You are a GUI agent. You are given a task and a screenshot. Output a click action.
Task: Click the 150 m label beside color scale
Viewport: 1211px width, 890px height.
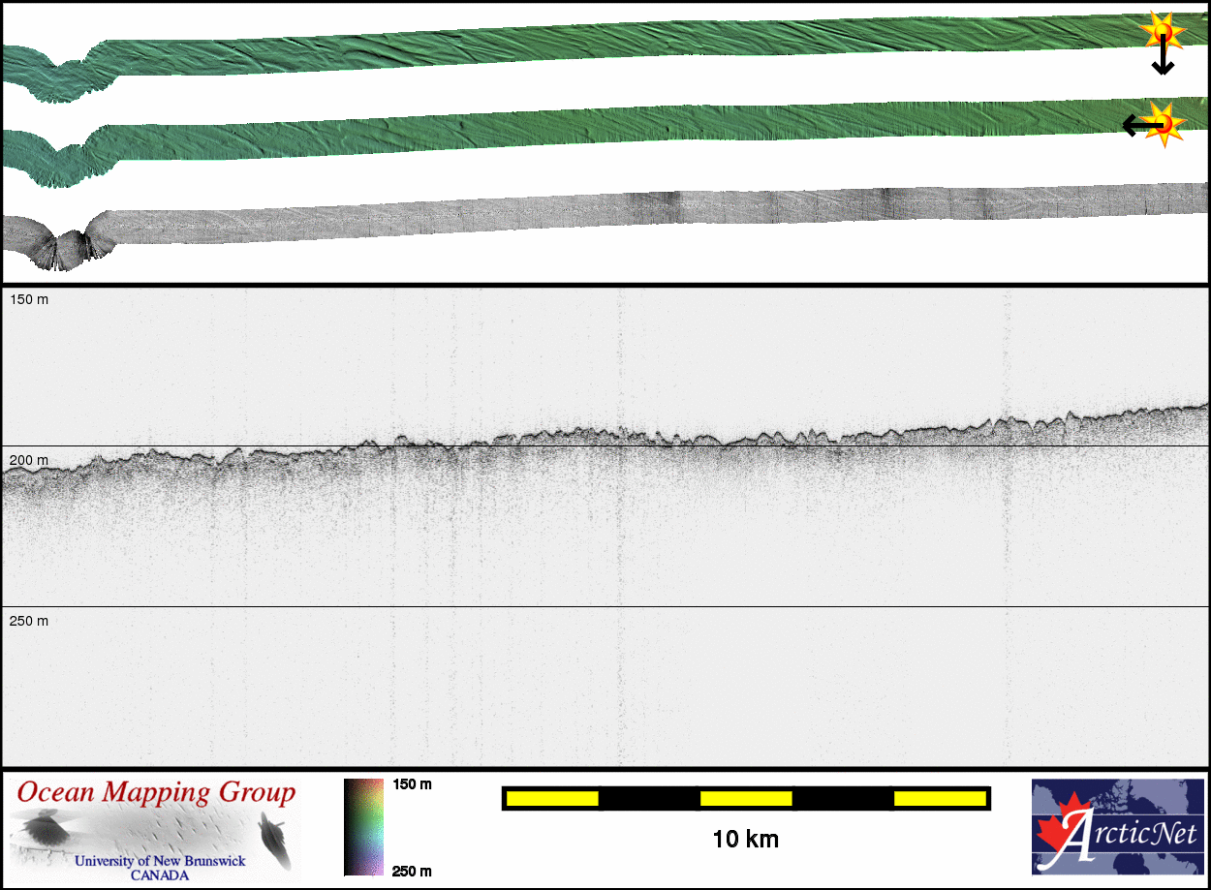pyautogui.click(x=412, y=784)
